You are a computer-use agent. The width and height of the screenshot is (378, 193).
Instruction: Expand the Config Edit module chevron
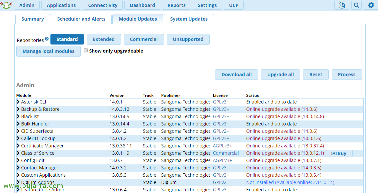click(x=18, y=160)
